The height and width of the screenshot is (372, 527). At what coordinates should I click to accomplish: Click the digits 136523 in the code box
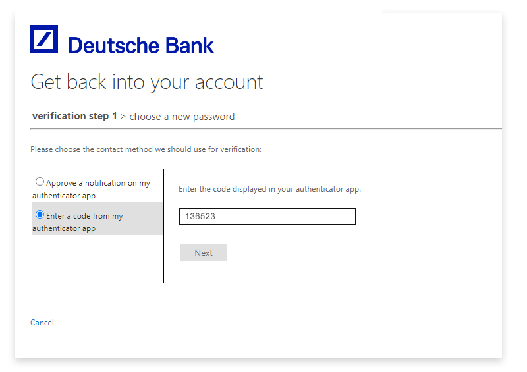(201, 217)
